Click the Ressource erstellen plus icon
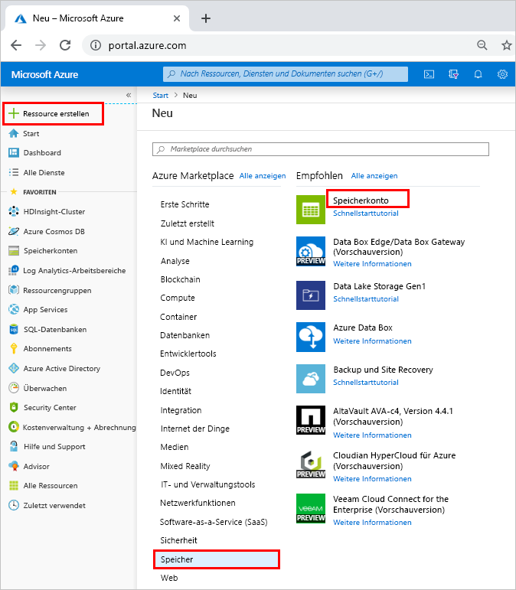This screenshot has height=590, width=516. [x=14, y=113]
